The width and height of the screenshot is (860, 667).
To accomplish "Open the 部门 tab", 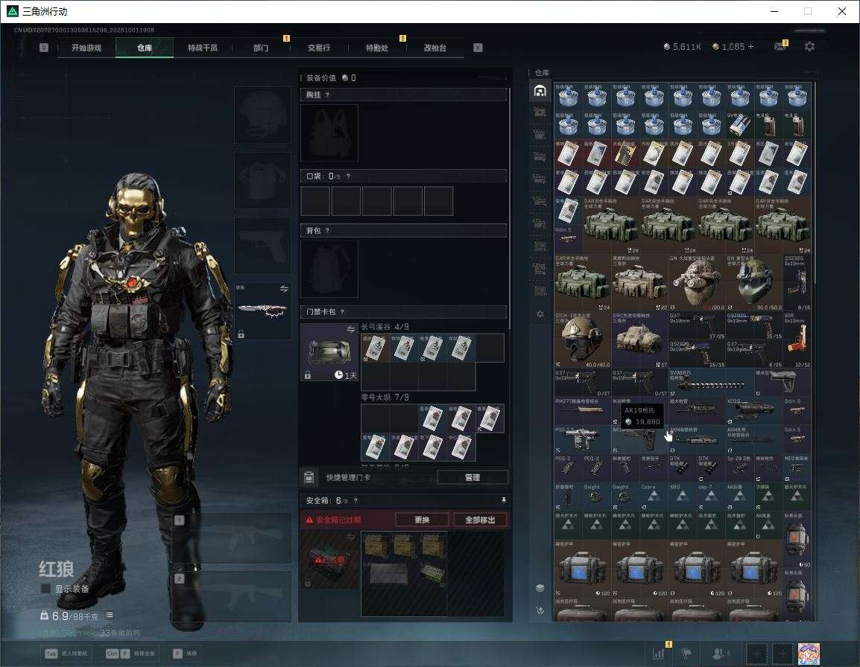I will [x=261, y=48].
